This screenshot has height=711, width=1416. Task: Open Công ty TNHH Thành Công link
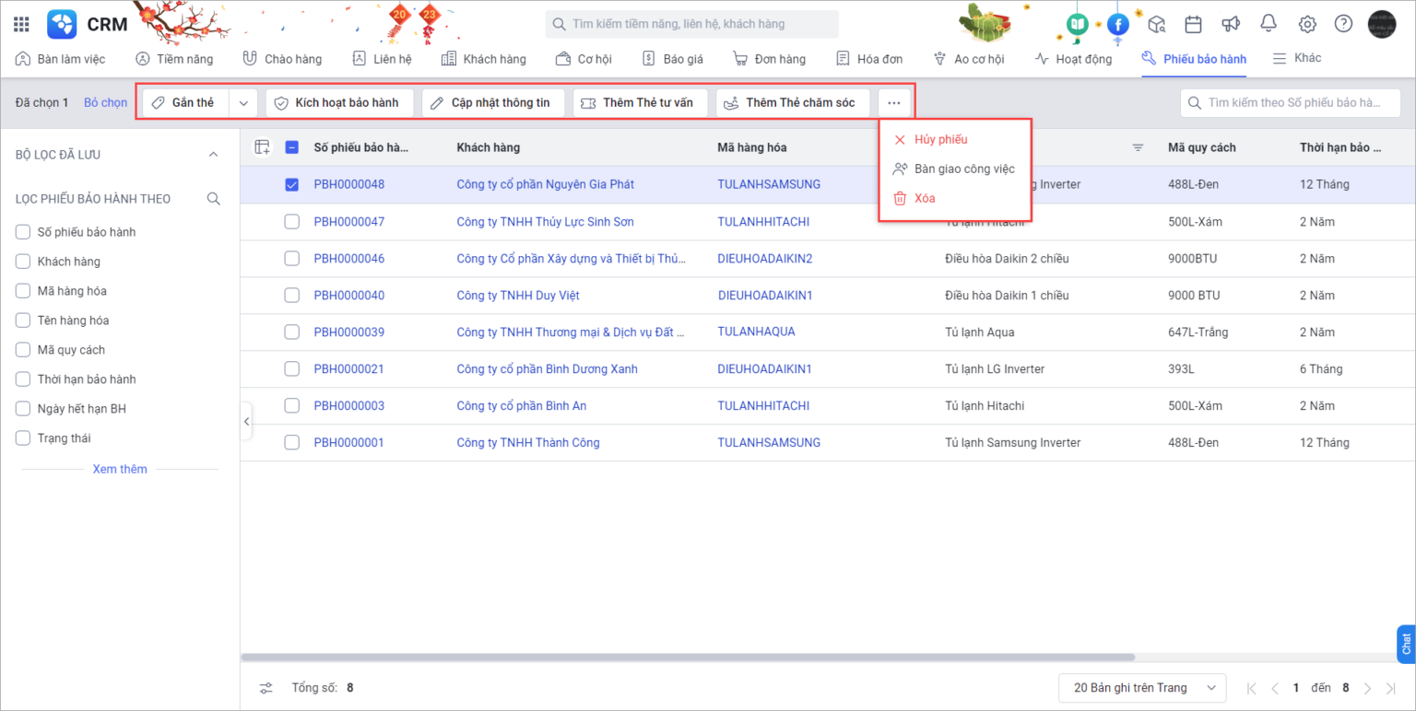click(528, 442)
